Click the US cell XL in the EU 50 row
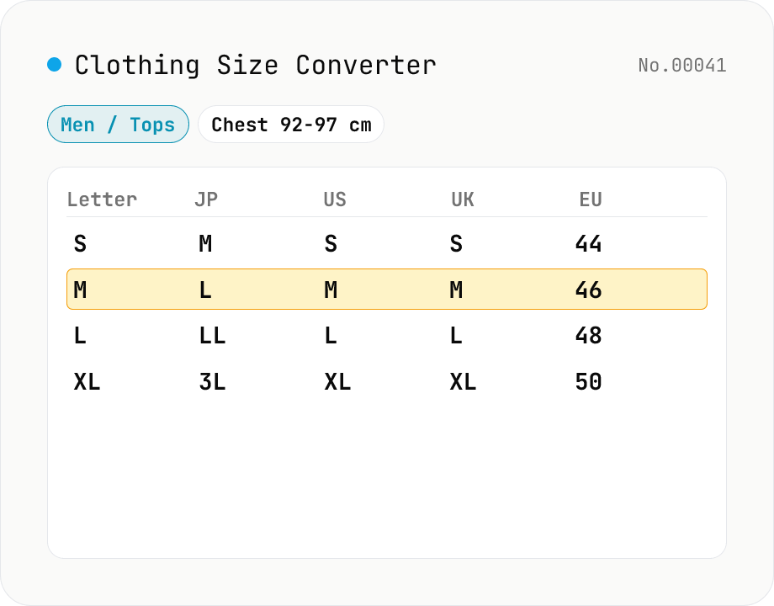 tap(337, 382)
